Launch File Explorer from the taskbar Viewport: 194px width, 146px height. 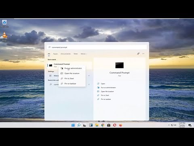97,125
